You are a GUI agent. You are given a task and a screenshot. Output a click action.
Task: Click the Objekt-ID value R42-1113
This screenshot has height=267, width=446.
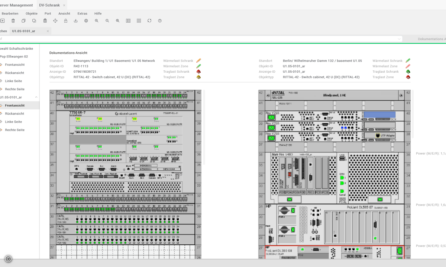point(81,66)
